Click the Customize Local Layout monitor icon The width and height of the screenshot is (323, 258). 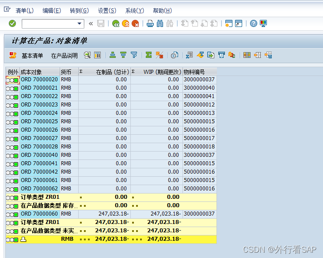tap(263, 23)
